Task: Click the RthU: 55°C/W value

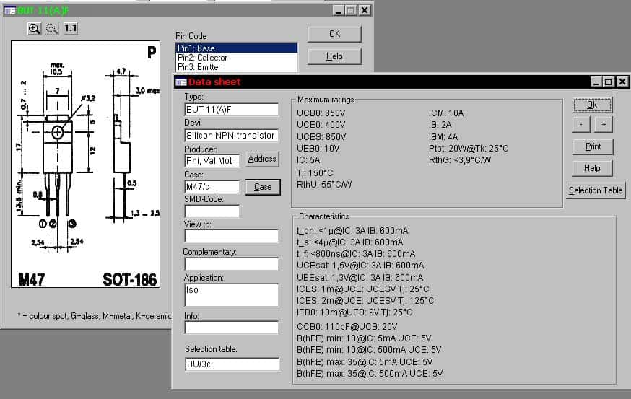Action: pyautogui.click(x=324, y=185)
